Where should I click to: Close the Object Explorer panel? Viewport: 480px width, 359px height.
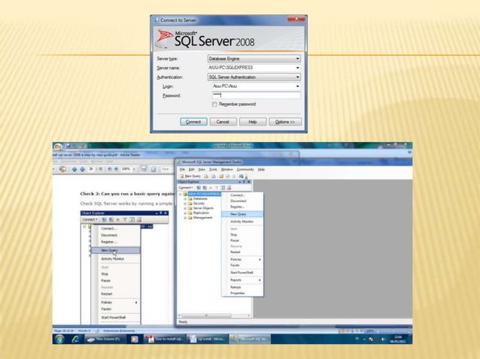click(x=249, y=182)
